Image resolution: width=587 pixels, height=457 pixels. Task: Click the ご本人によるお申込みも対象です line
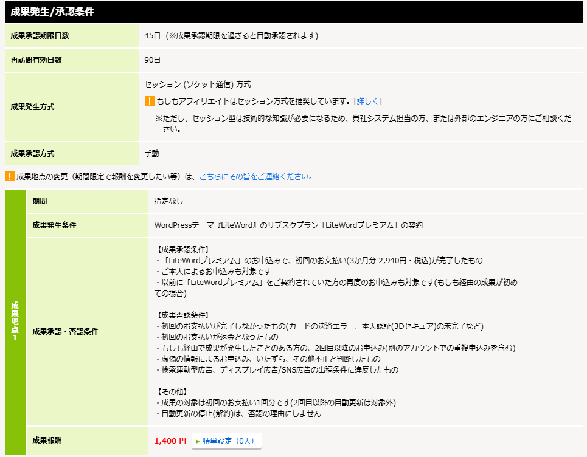pyautogui.click(x=213, y=272)
